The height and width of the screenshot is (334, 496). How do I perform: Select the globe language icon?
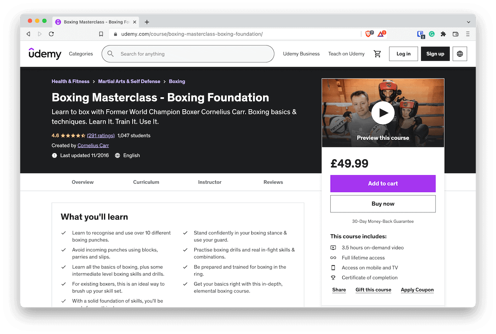click(460, 54)
